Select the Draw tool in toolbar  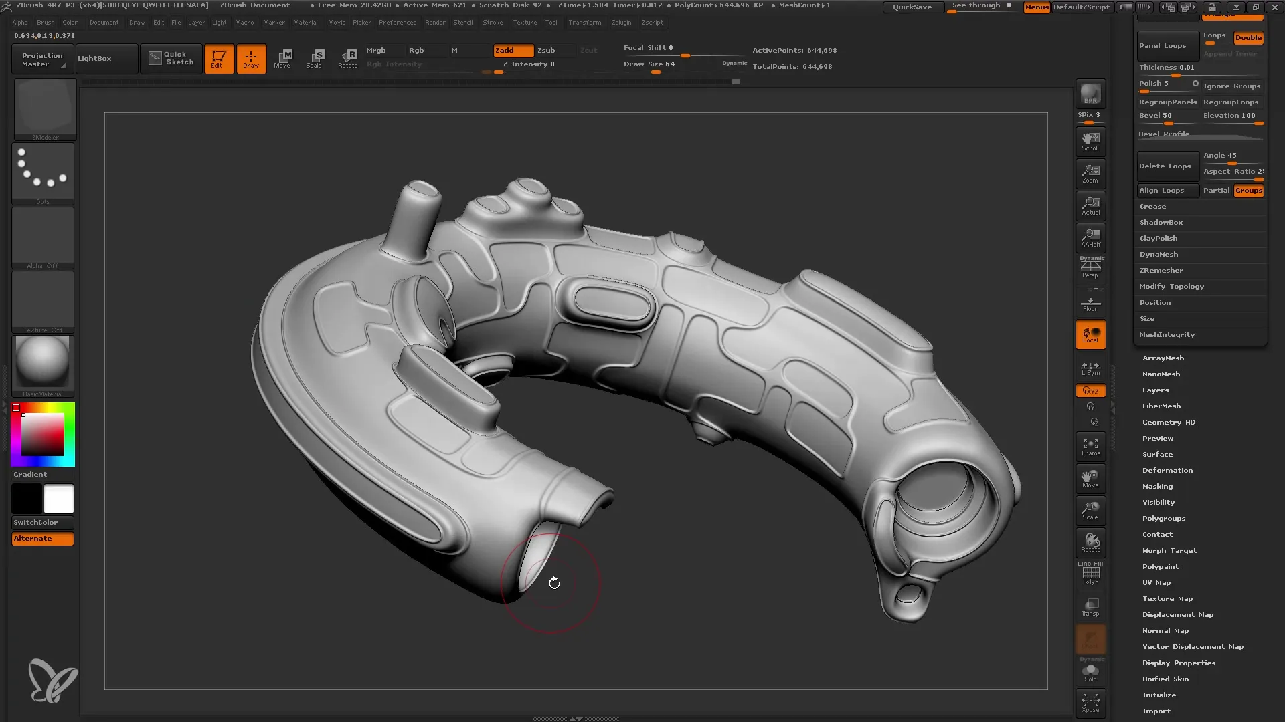pos(250,58)
